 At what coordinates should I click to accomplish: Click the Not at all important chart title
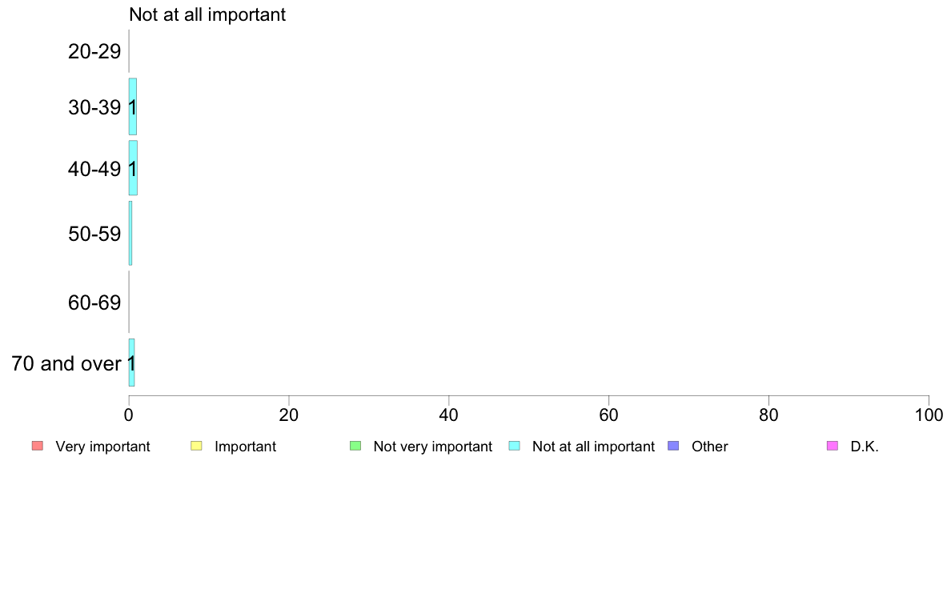207,14
